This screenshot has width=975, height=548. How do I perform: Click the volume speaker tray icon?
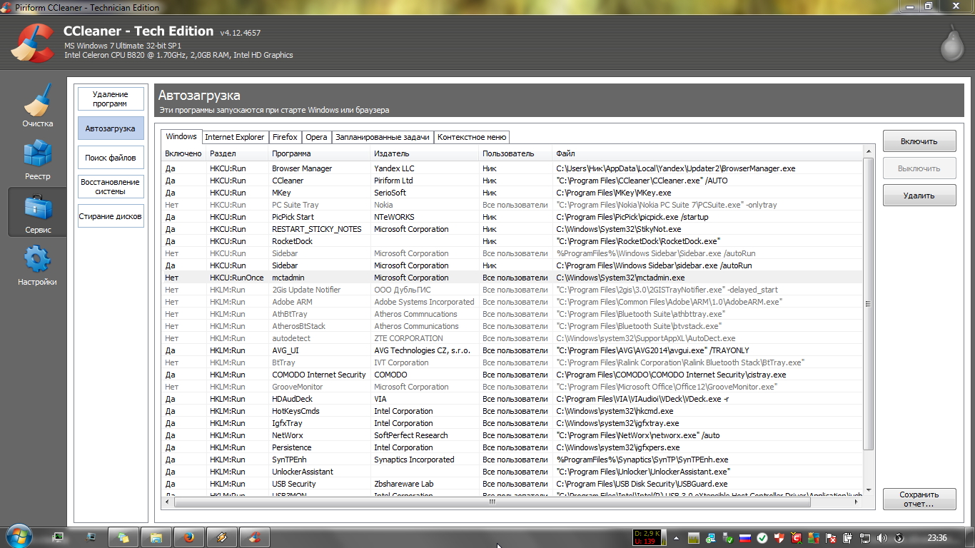click(x=881, y=538)
